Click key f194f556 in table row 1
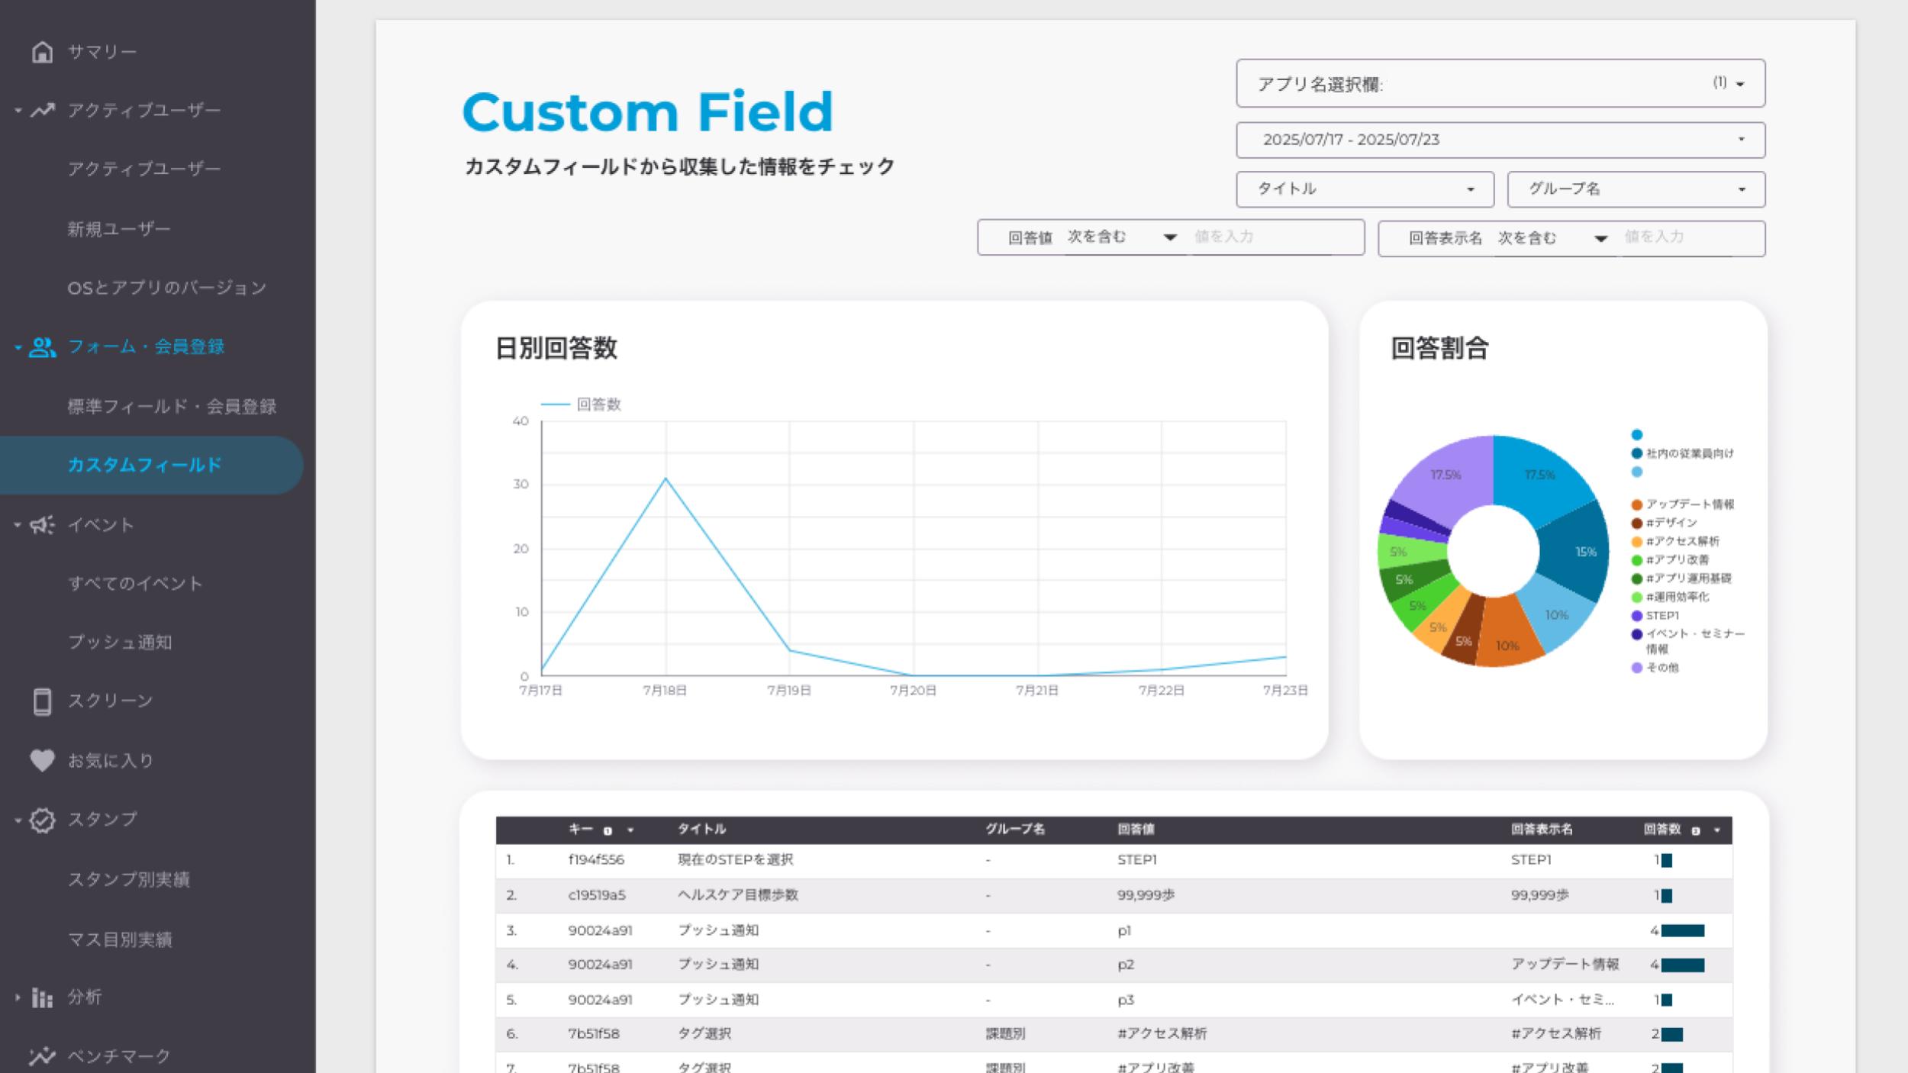The width and height of the screenshot is (1908, 1073). point(596,860)
